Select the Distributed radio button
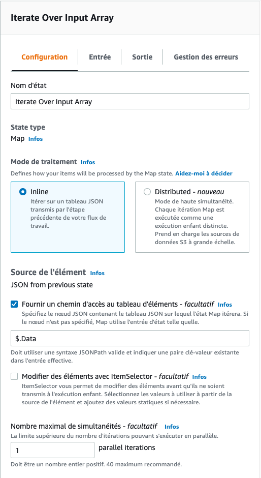Image resolution: width=261 pixels, height=478 pixels. click(x=147, y=192)
